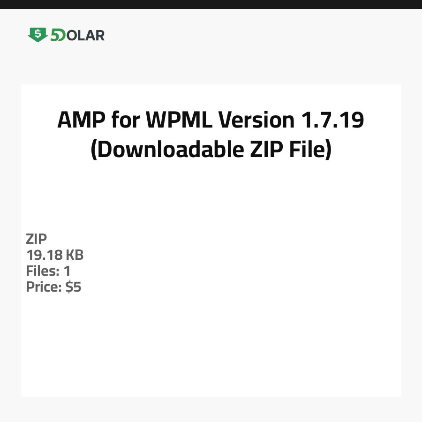Click the "19.18 KB" file size text
Screen dimensions: 422x422
55,255
